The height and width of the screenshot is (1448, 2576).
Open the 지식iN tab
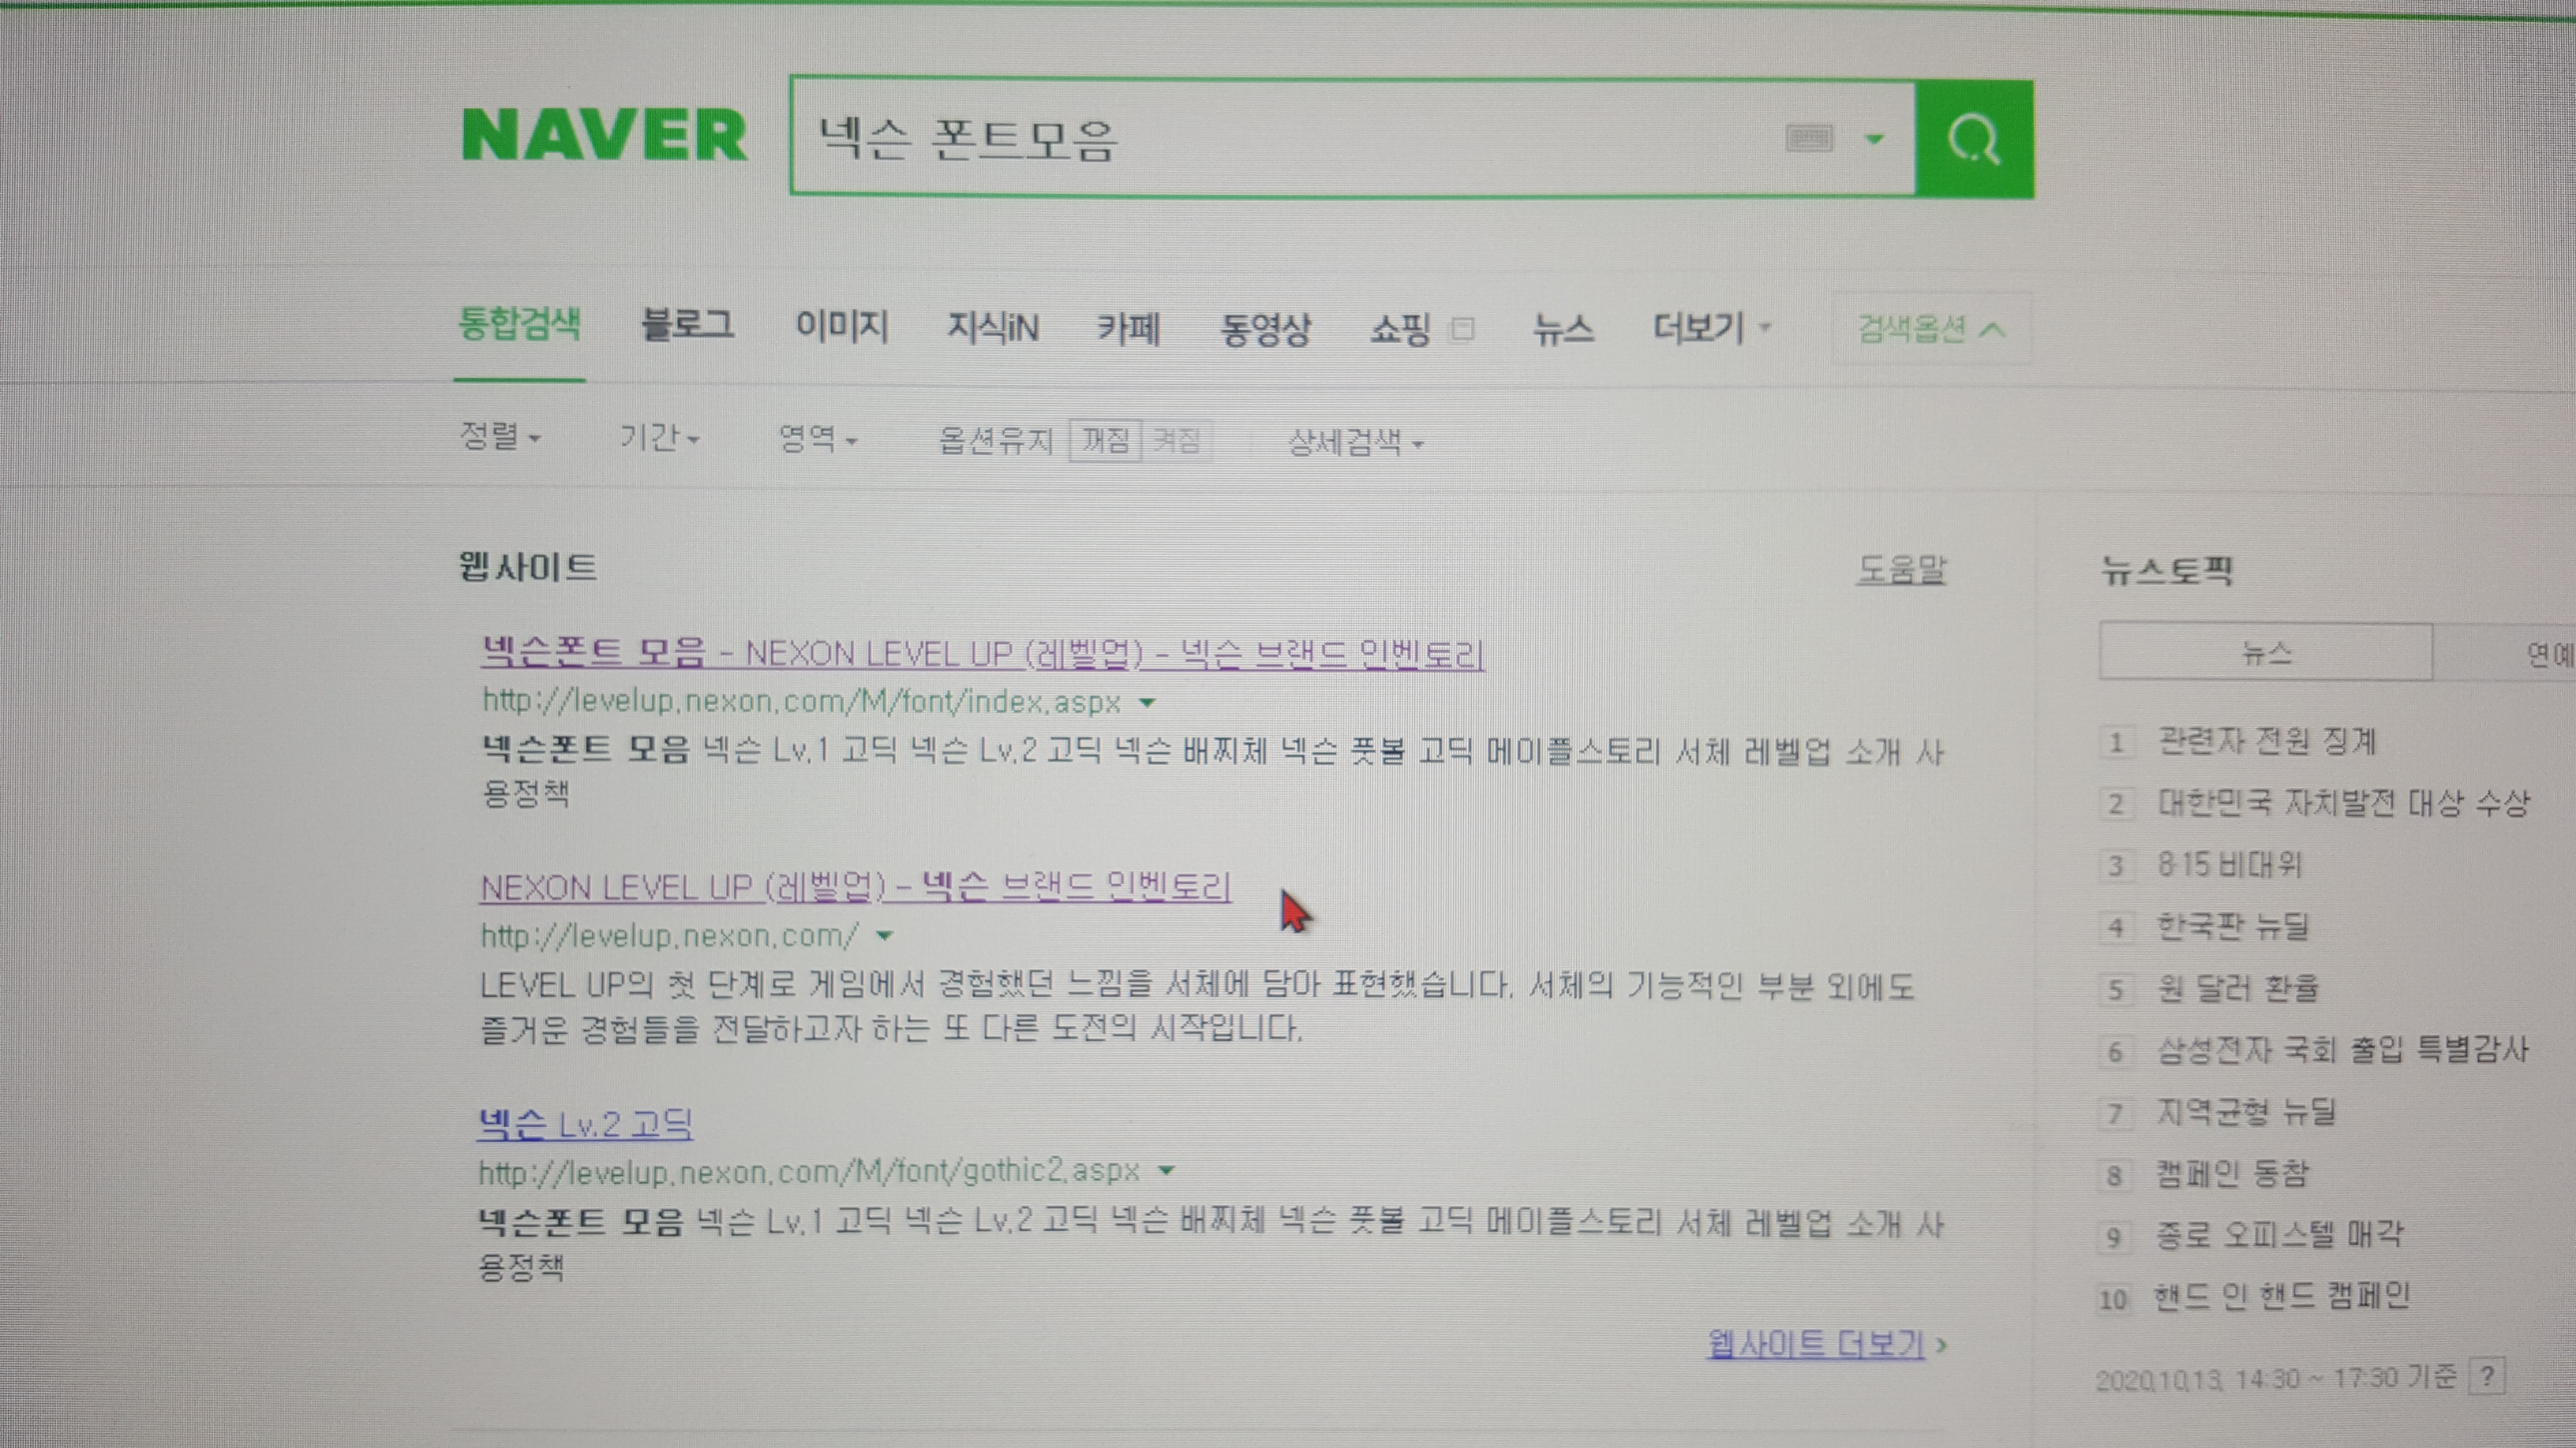[x=993, y=327]
